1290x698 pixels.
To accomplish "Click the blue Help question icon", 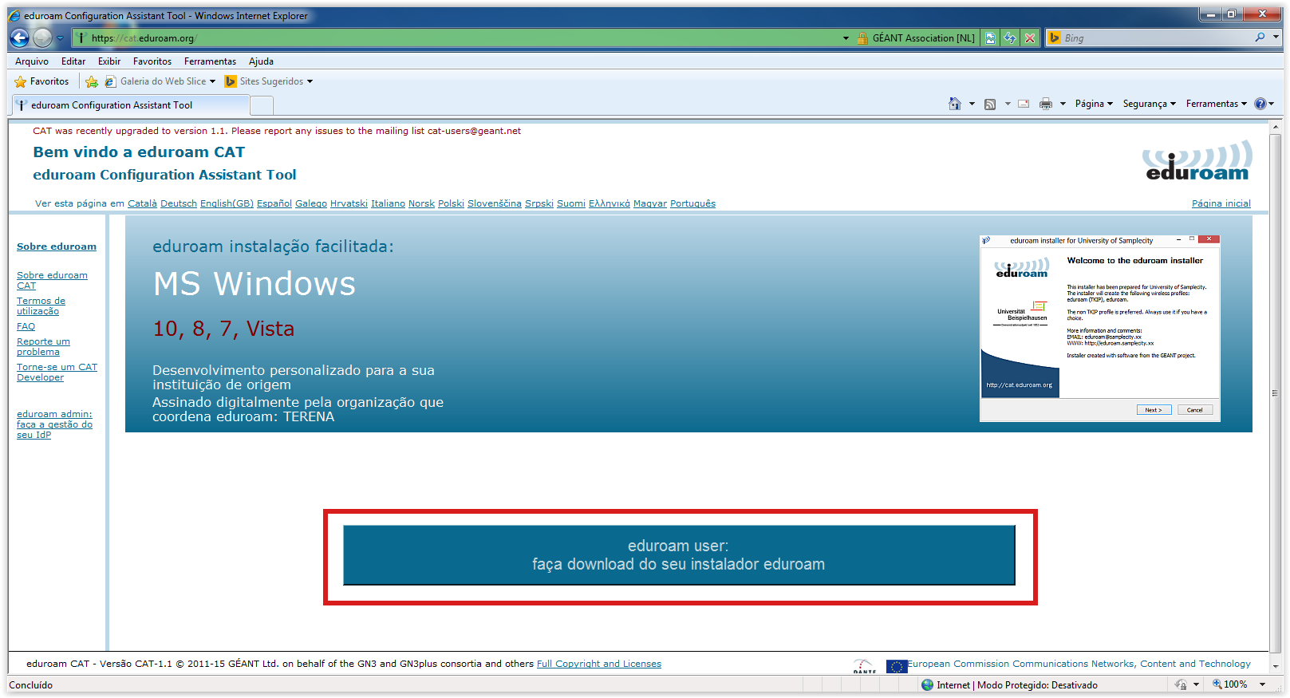I will [1260, 104].
